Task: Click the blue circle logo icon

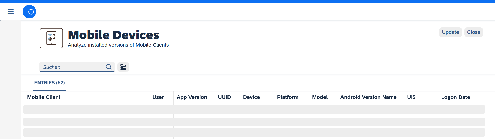Action: coord(29,12)
